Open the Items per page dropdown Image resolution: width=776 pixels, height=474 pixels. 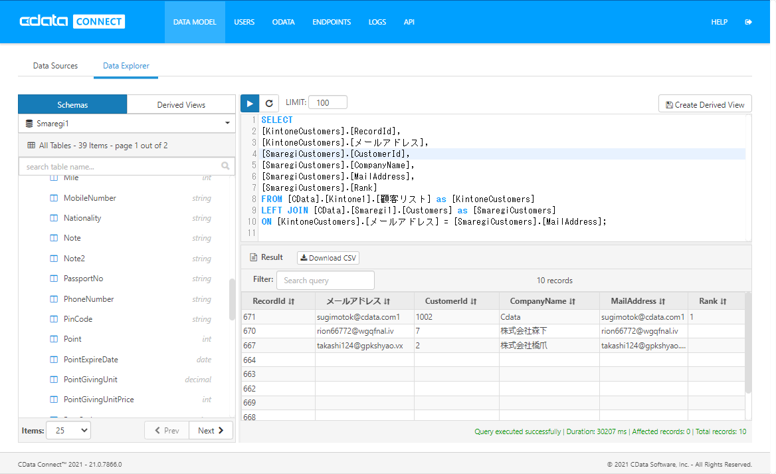68,430
